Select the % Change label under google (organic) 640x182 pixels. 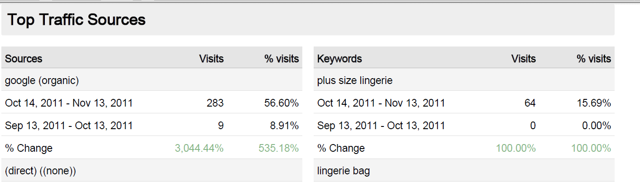[29, 148]
